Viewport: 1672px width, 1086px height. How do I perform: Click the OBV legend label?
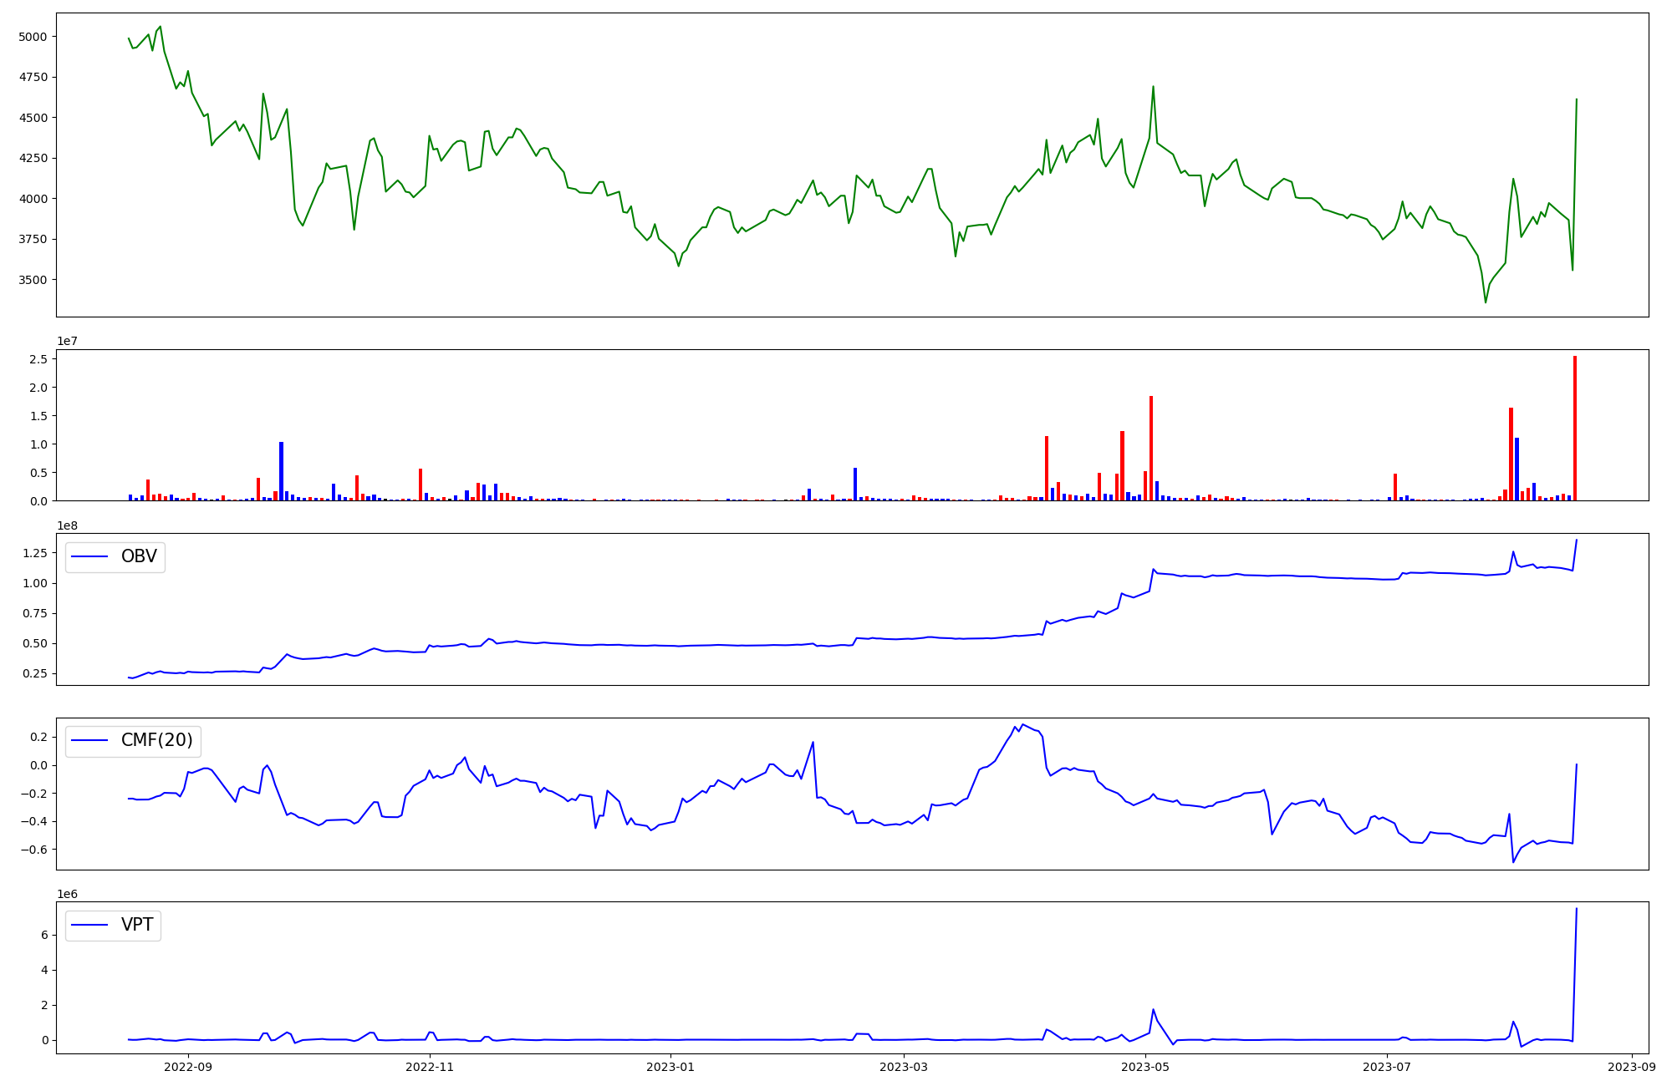[x=139, y=557]
